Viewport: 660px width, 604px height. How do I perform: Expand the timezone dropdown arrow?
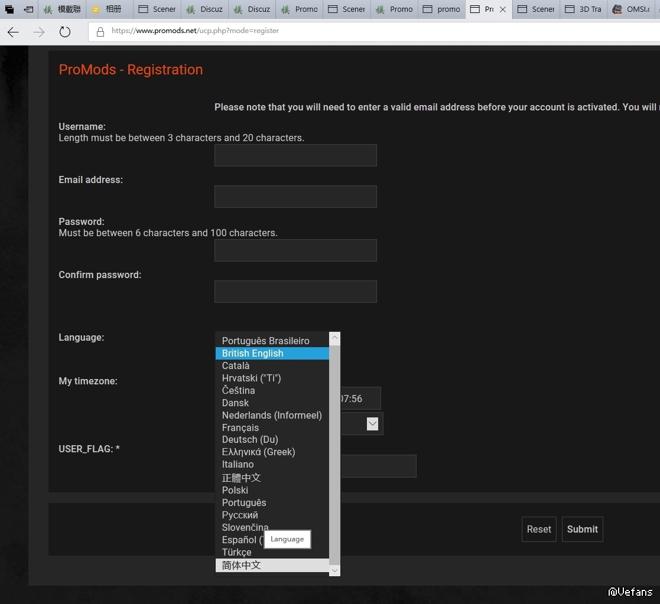click(x=372, y=423)
